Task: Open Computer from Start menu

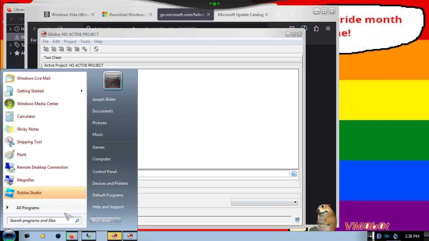Action: tap(102, 159)
